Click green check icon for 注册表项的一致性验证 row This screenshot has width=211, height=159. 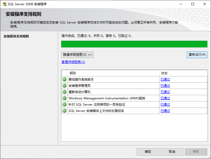pos(64,104)
